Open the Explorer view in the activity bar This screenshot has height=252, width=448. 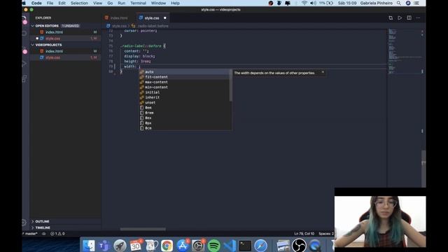(x=24, y=19)
